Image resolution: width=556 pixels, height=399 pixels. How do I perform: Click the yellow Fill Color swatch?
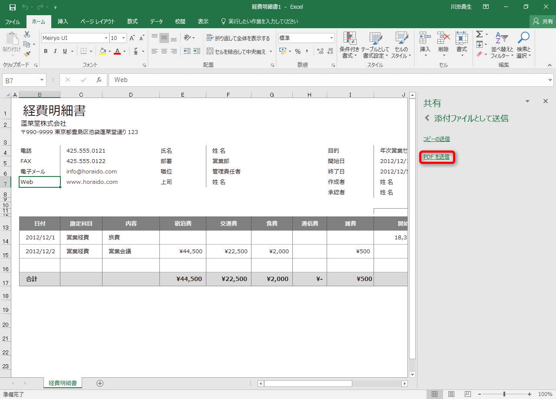(x=103, y=51)
